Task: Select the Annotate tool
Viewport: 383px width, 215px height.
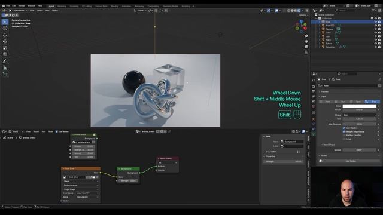Action: pos(5,61)
